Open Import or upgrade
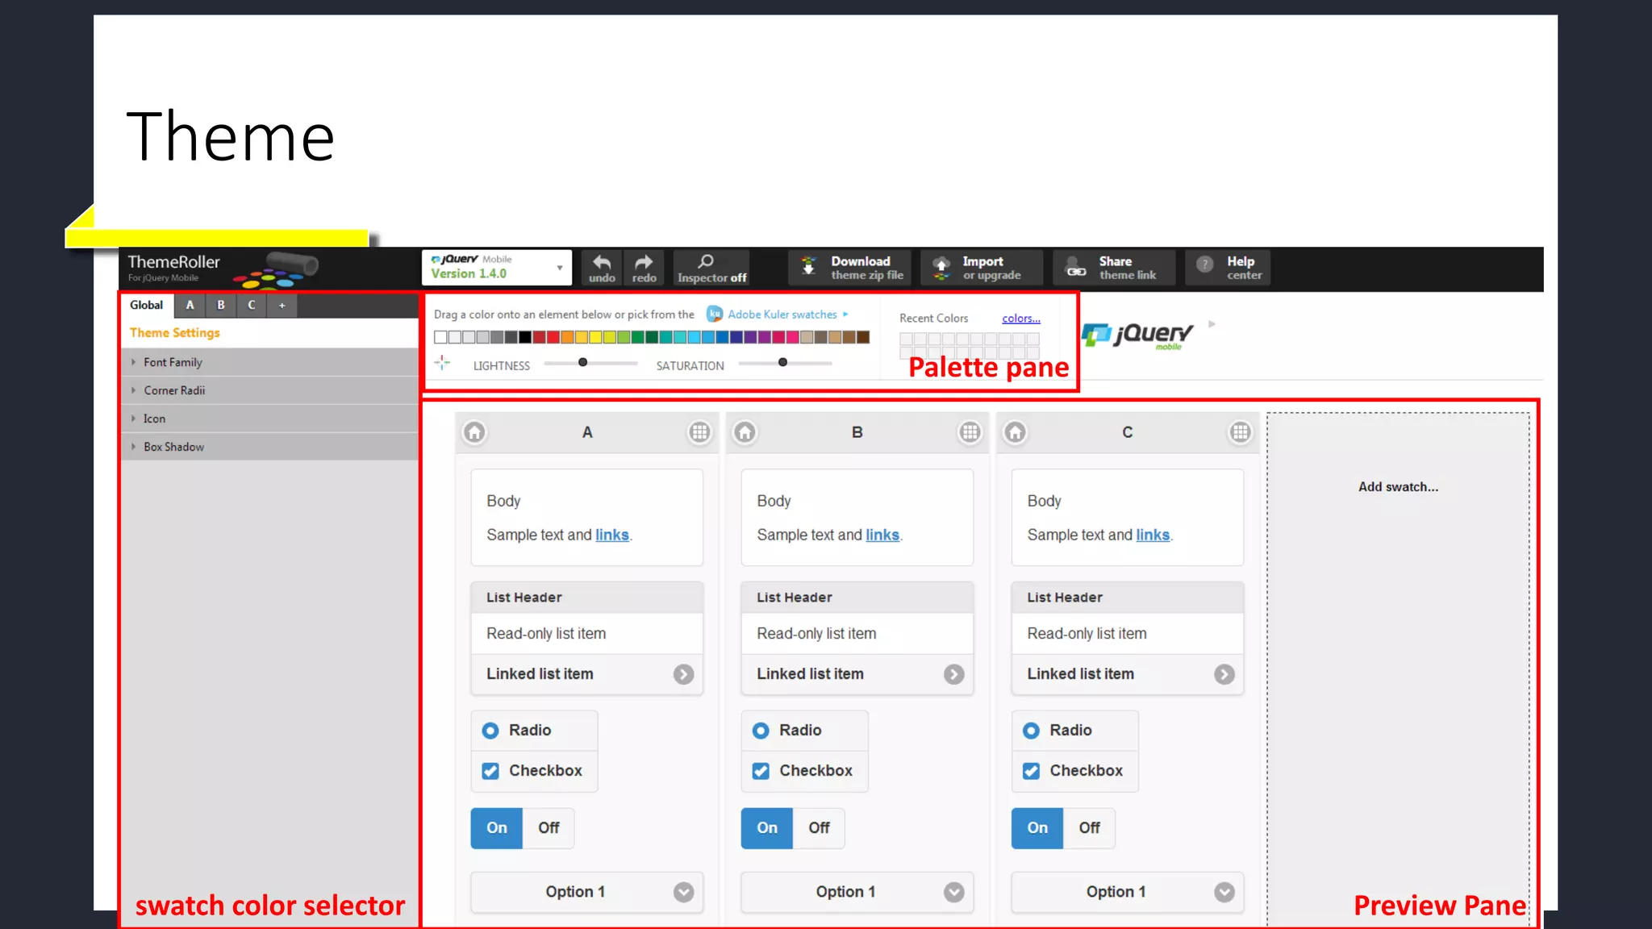The image size is (1652, 929). tap(982, 268)
